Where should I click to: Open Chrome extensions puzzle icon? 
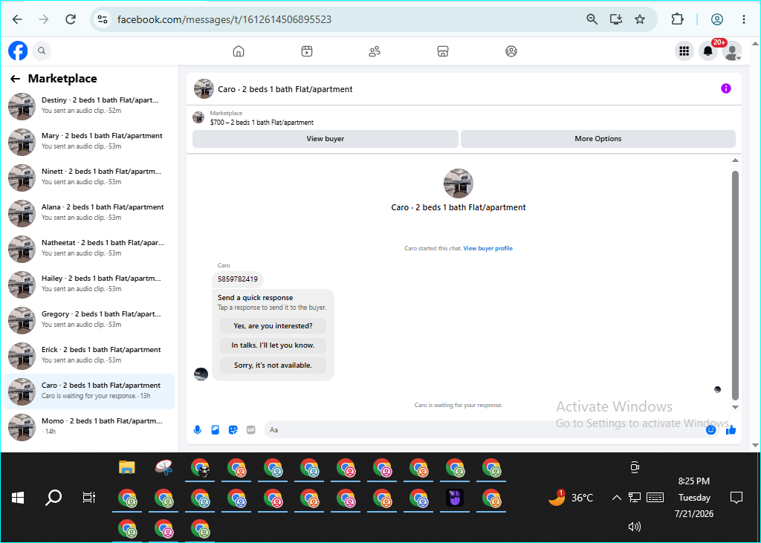tap(677, 19)
